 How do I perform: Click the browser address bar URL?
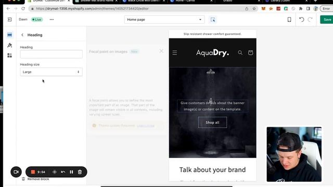[92, 9]
